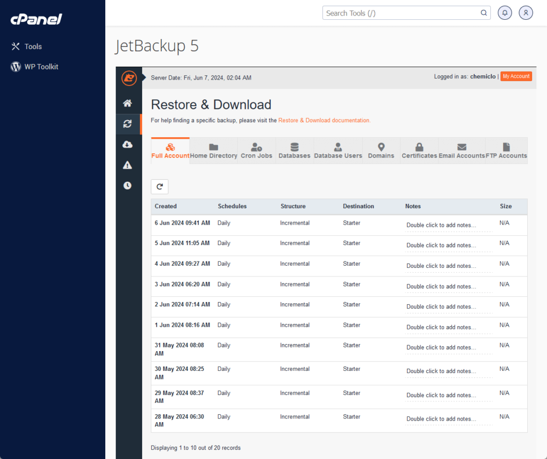Click notes field for 1 Jun backup
The width and height of the screenshot is (547, 459).
tap(449, 327)
